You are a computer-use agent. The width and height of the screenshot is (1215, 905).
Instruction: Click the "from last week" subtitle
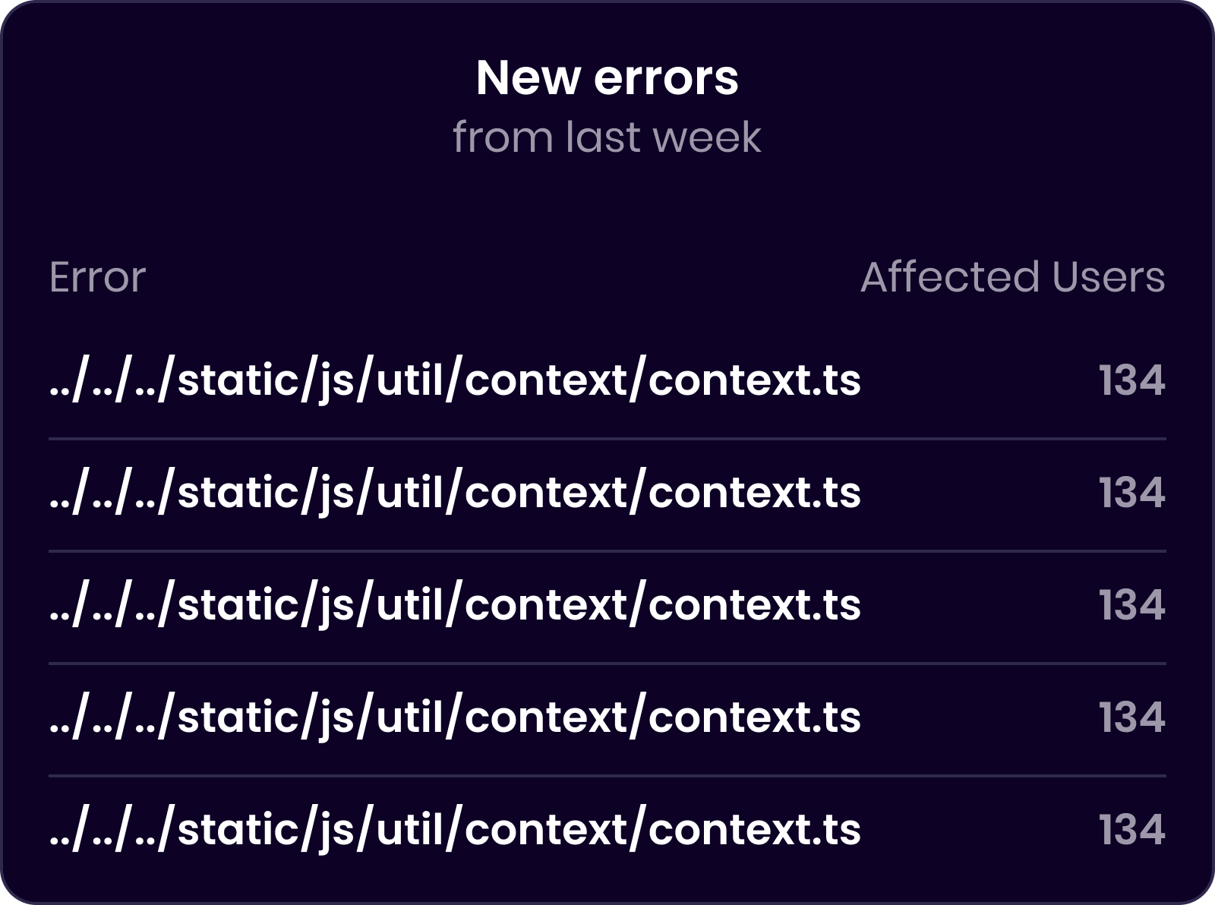pos(607,137)
